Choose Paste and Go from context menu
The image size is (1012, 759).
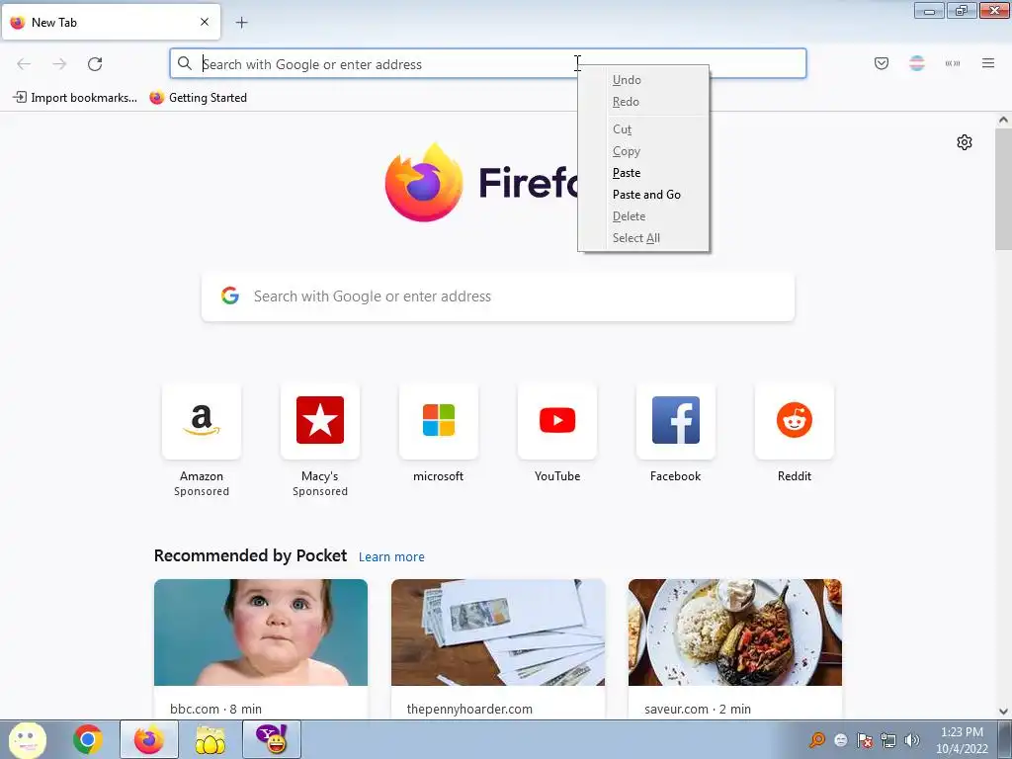646,195
